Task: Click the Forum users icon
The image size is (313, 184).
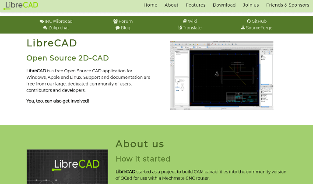Action: click(x=116, y=21)
